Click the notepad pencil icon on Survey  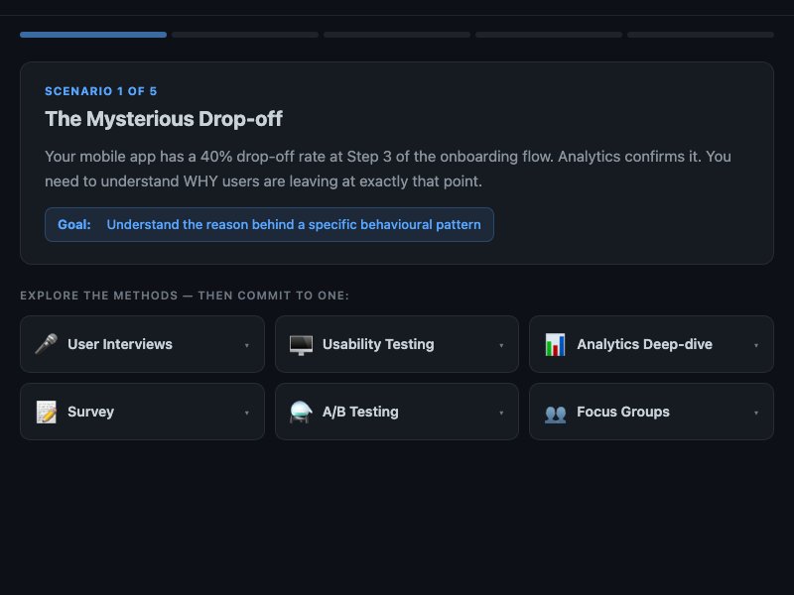pos(46,412)
